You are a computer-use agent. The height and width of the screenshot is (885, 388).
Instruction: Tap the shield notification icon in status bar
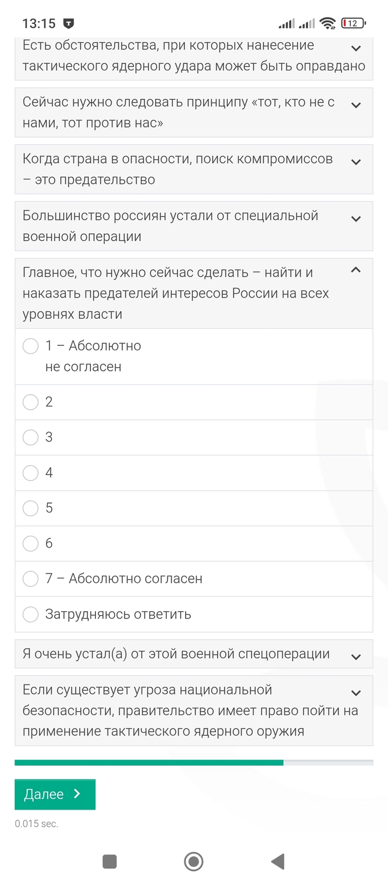tap(69, 23)
